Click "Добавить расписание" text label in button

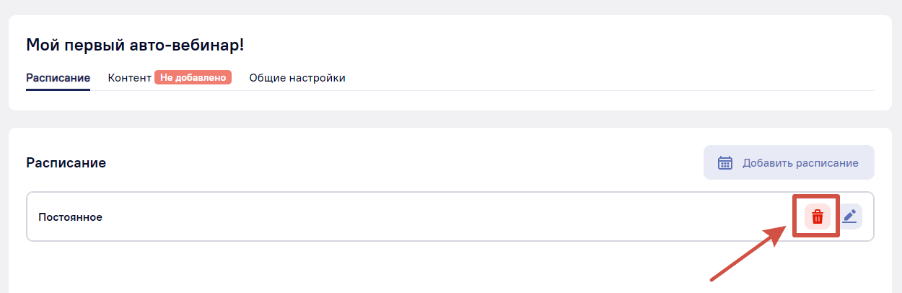point(800,162)
